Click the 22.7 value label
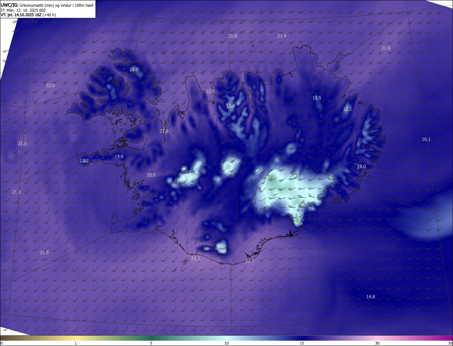The height and width of the screenshot is (346, 453). [x=250, y=261]
